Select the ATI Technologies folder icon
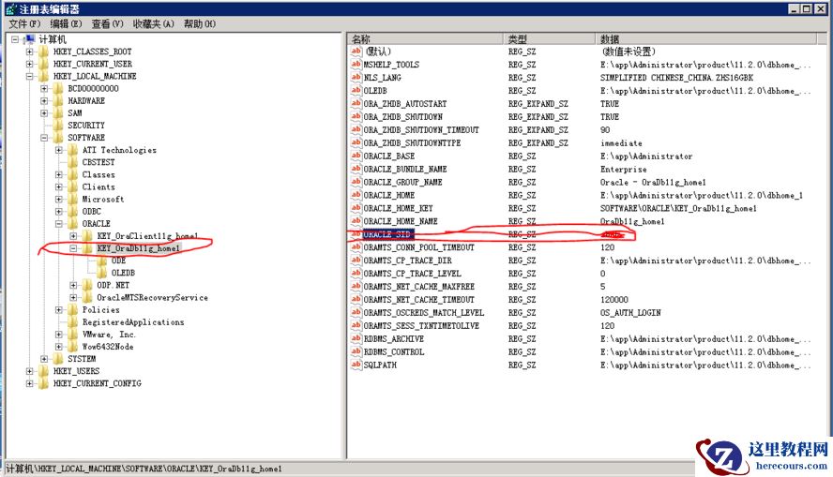Image resolution: width=833 pixels, height=477 pixels. click(73, 150)
